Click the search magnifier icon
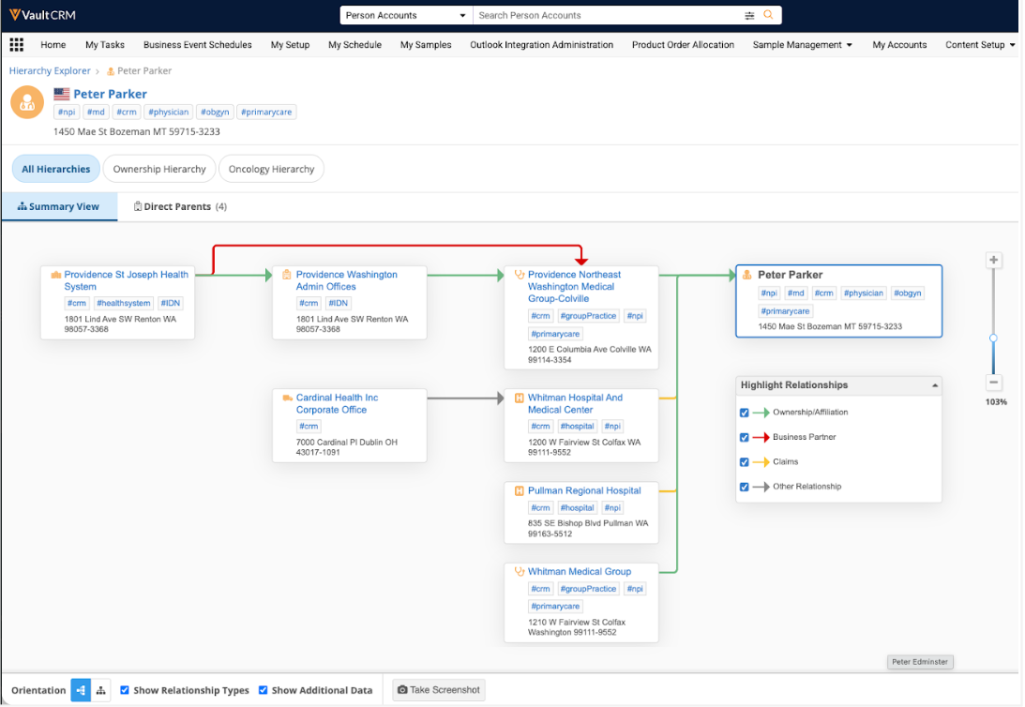This screenshot has width=1025, height=707. (768, 15)
